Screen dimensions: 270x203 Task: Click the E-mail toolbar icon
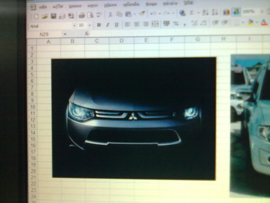click(x=62, y=16)
